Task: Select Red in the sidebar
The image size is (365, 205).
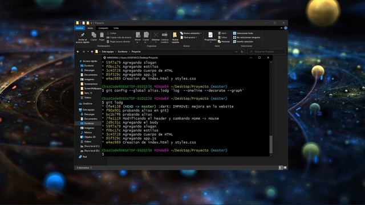Action: [x=83, y=157]
